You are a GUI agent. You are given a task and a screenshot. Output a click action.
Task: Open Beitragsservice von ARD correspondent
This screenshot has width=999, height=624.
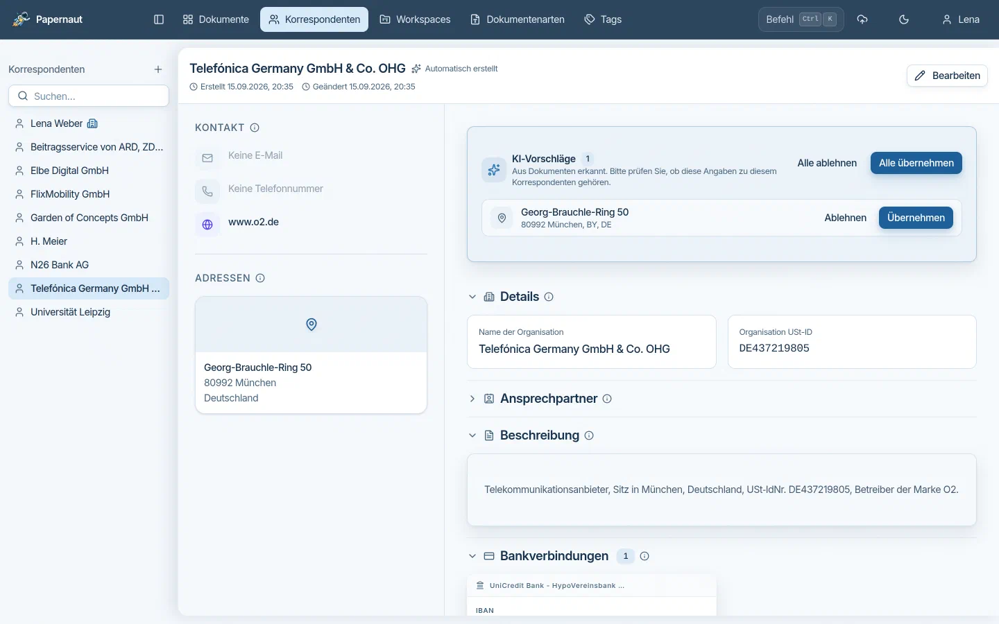[x=89, y=147]
